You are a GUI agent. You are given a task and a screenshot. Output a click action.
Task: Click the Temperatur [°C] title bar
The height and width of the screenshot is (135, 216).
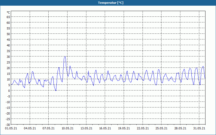(108, 3)
